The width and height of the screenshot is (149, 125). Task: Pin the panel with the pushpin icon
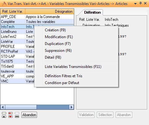140,3
